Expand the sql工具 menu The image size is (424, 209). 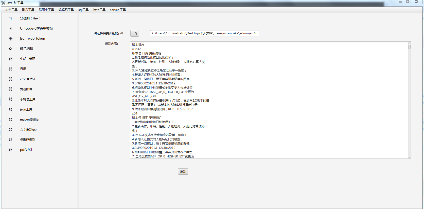pos(83,10)
